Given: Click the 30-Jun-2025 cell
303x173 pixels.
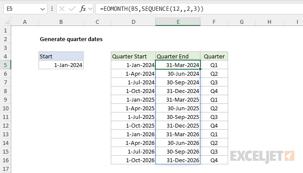Looking at the screenshot, I should [178, 108].
